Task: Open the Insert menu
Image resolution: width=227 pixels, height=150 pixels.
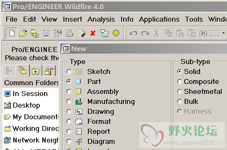Action: (x=72, y=19)
